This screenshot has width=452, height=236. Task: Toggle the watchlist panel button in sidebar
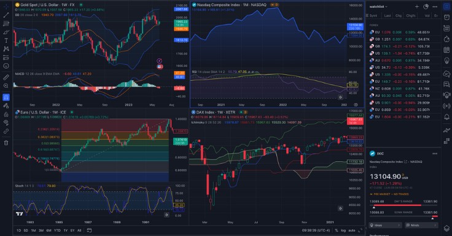(x=446, y=6)
